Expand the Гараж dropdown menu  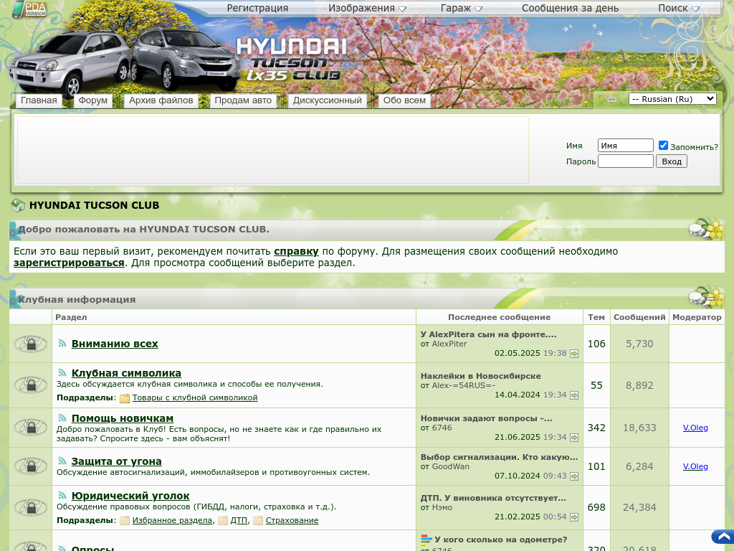point(461,9)
